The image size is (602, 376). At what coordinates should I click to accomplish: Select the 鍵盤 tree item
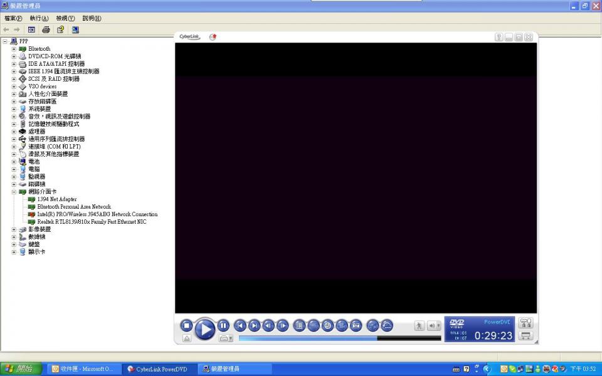34,244
